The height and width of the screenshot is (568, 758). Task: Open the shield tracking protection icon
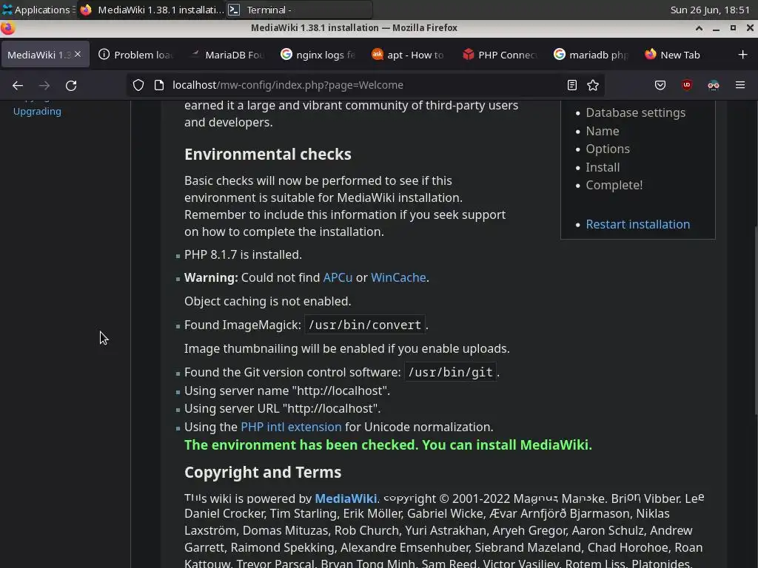138,86
